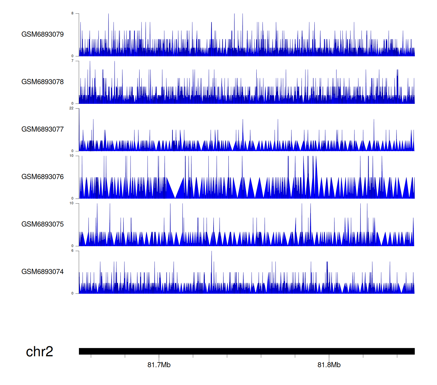Click the major tick above 81.7Mb

pos(159,358)
